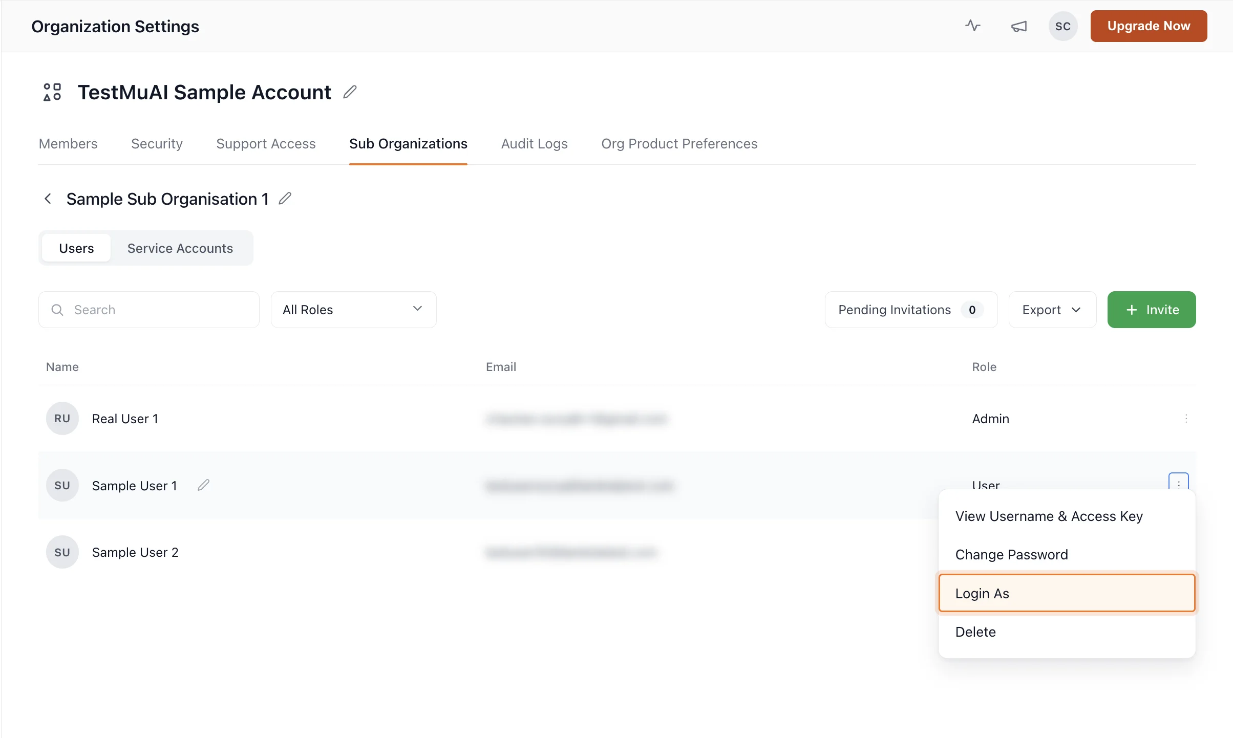The width and height of the screenshot is (1233, 738).
Task: Click the Sample User 1 name text
Action: pos(135,485)
